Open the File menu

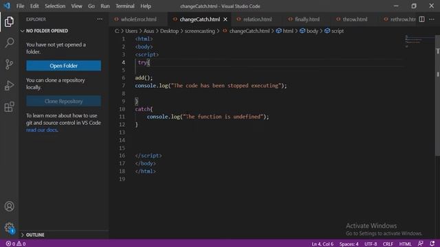[20, 6]
